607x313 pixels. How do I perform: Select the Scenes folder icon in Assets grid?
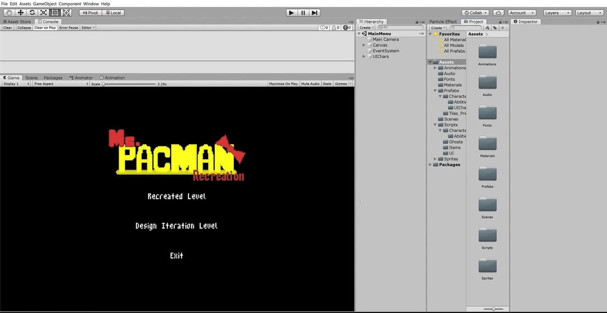[x=487, y=205]
